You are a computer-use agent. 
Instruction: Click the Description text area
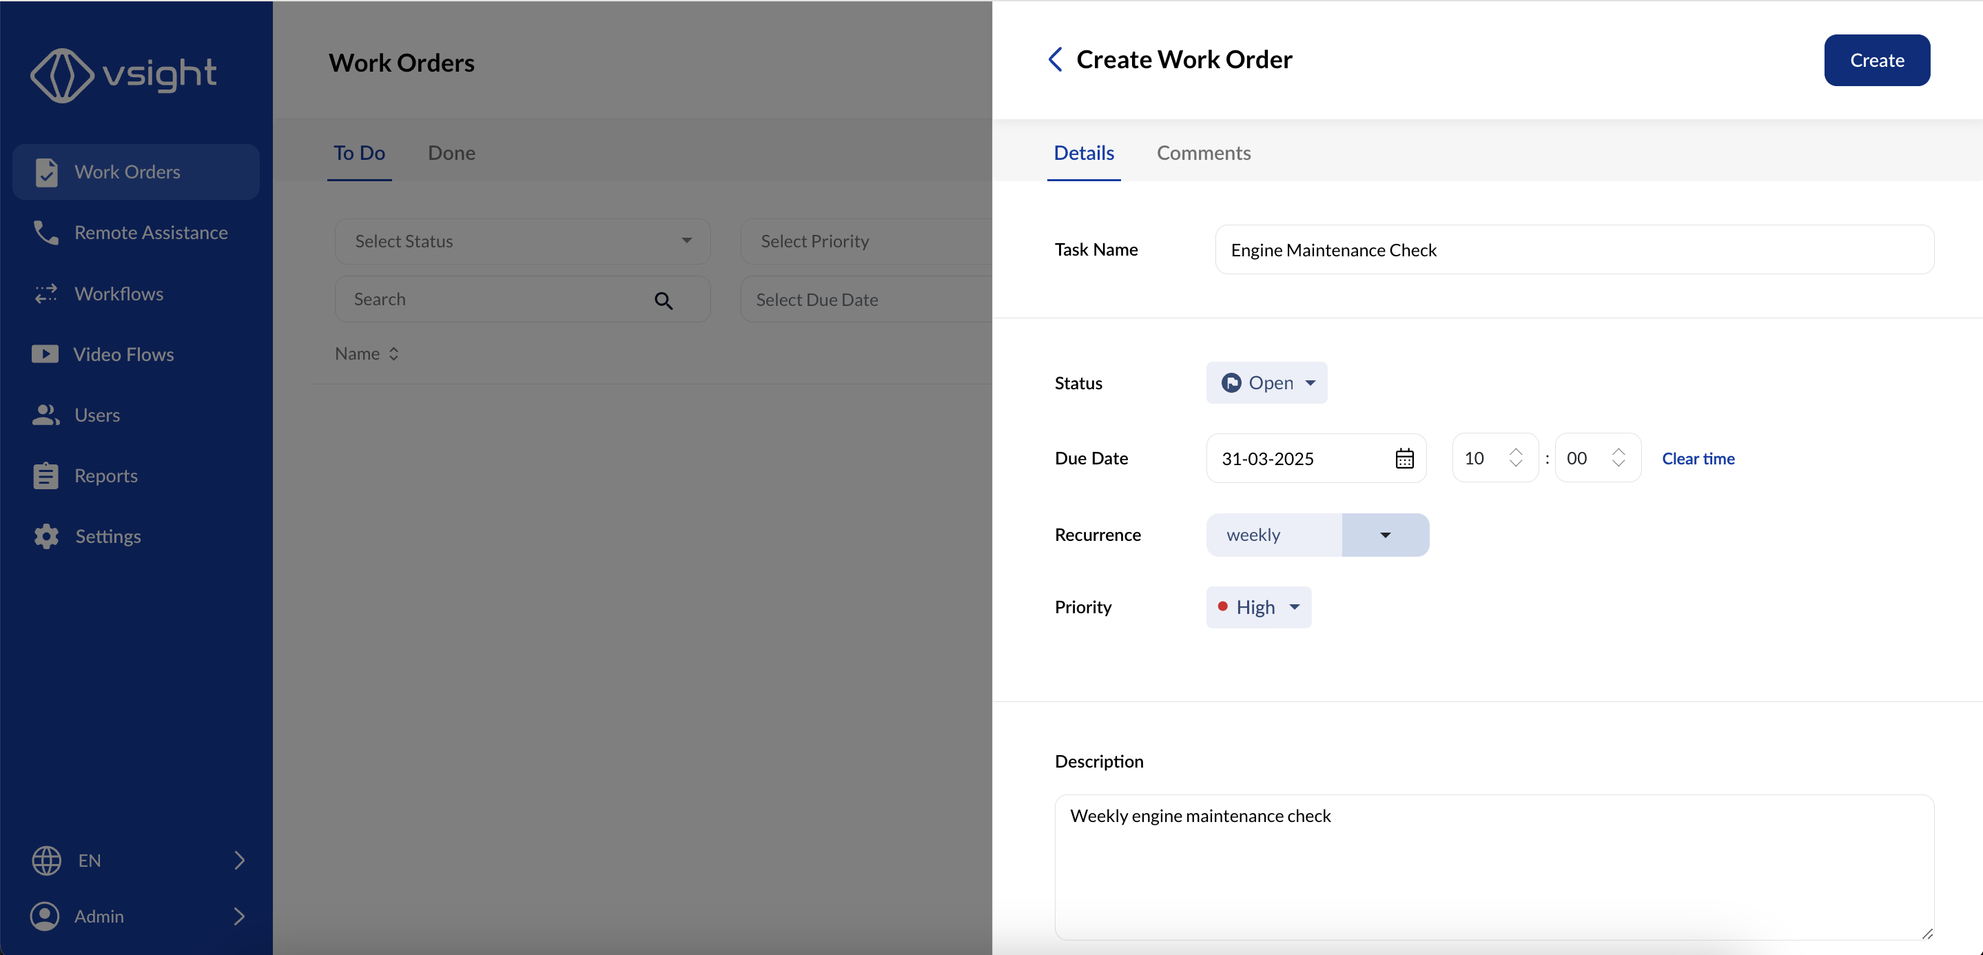pos(1494,867)
